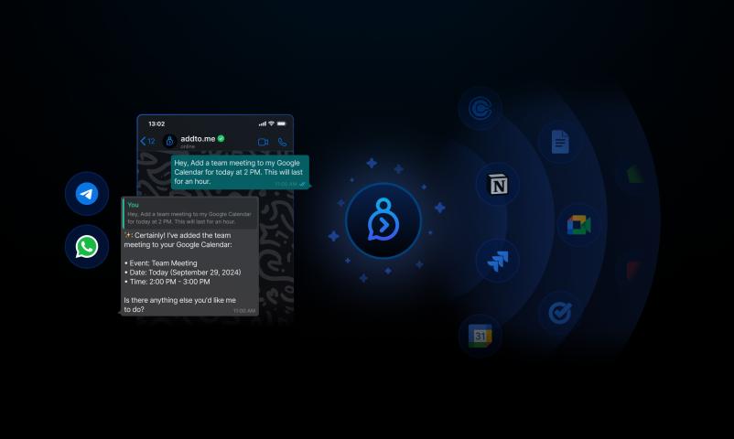
Task: Click the Jira integration icon
Action: pos(498,262)
